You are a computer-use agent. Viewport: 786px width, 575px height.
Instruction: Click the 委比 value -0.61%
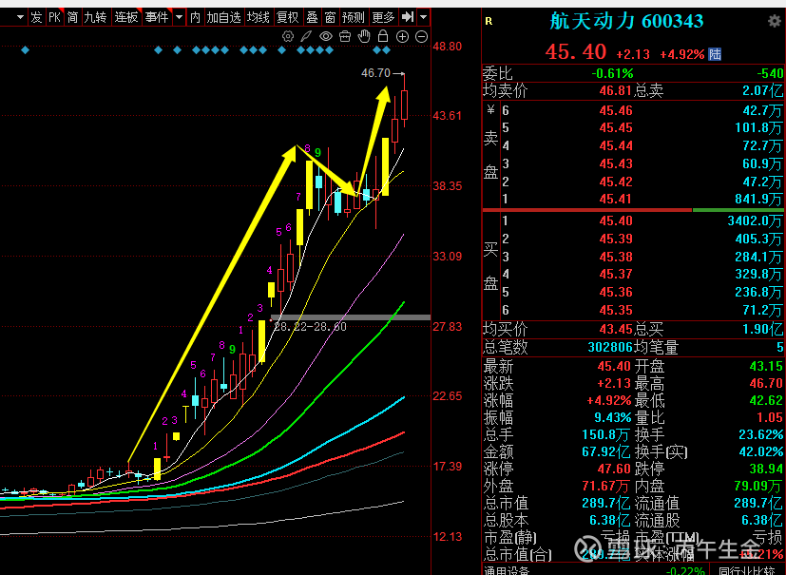point(612,73)
